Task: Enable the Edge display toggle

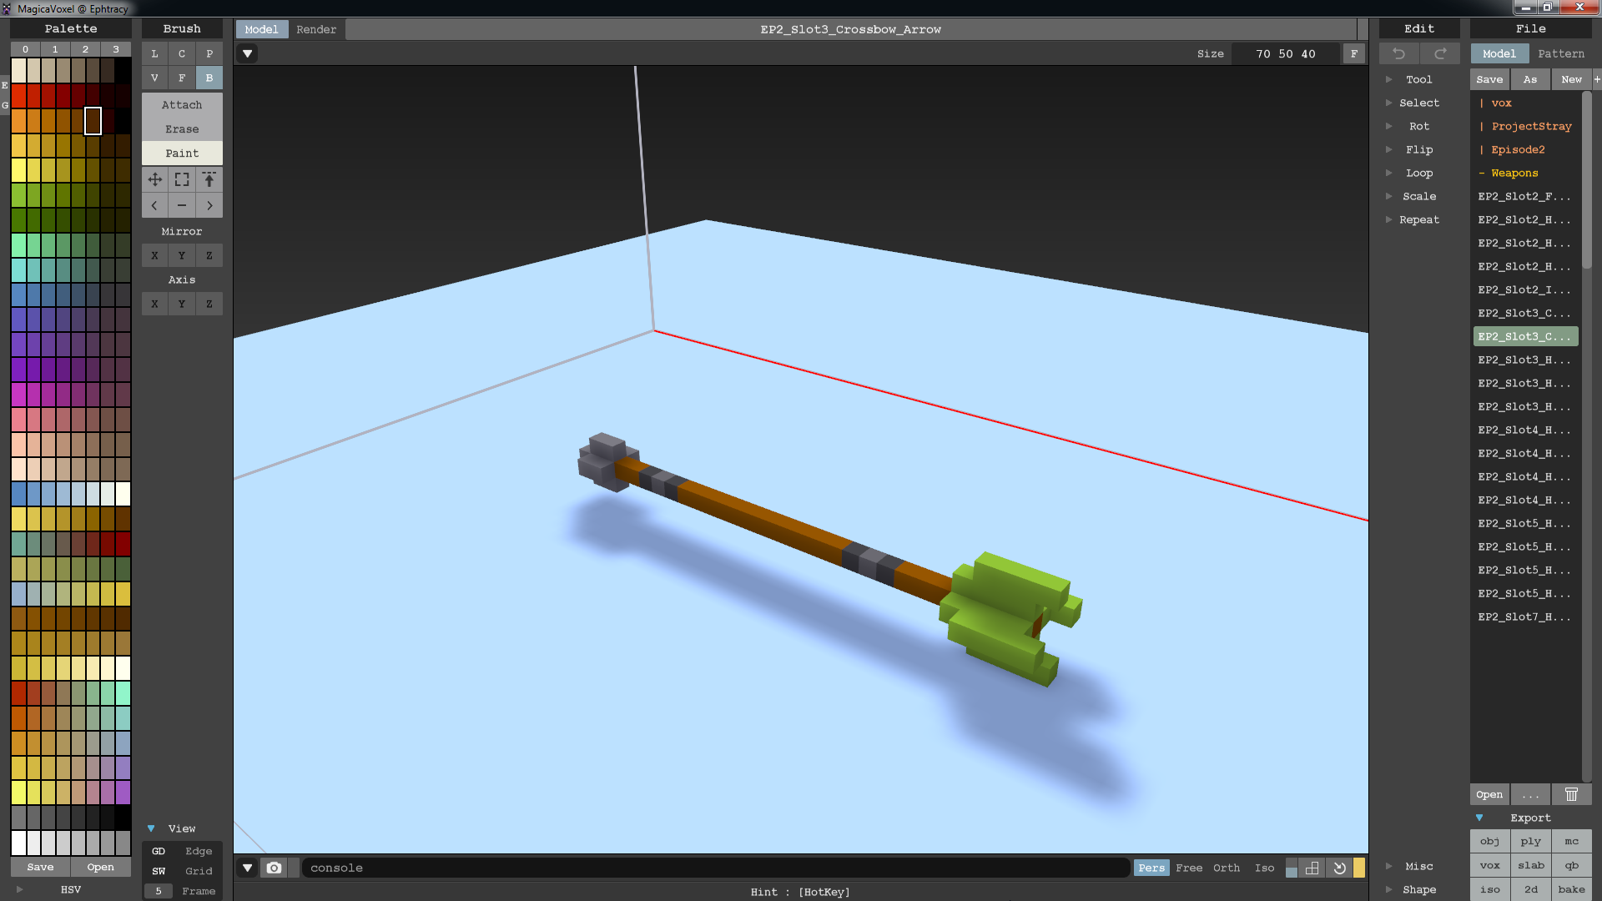Action: pyautogui.click(x=199, y=851)
